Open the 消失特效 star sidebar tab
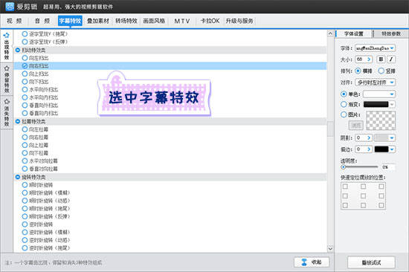The height and width of the screenshot is (272, 409). coord(7,112)
